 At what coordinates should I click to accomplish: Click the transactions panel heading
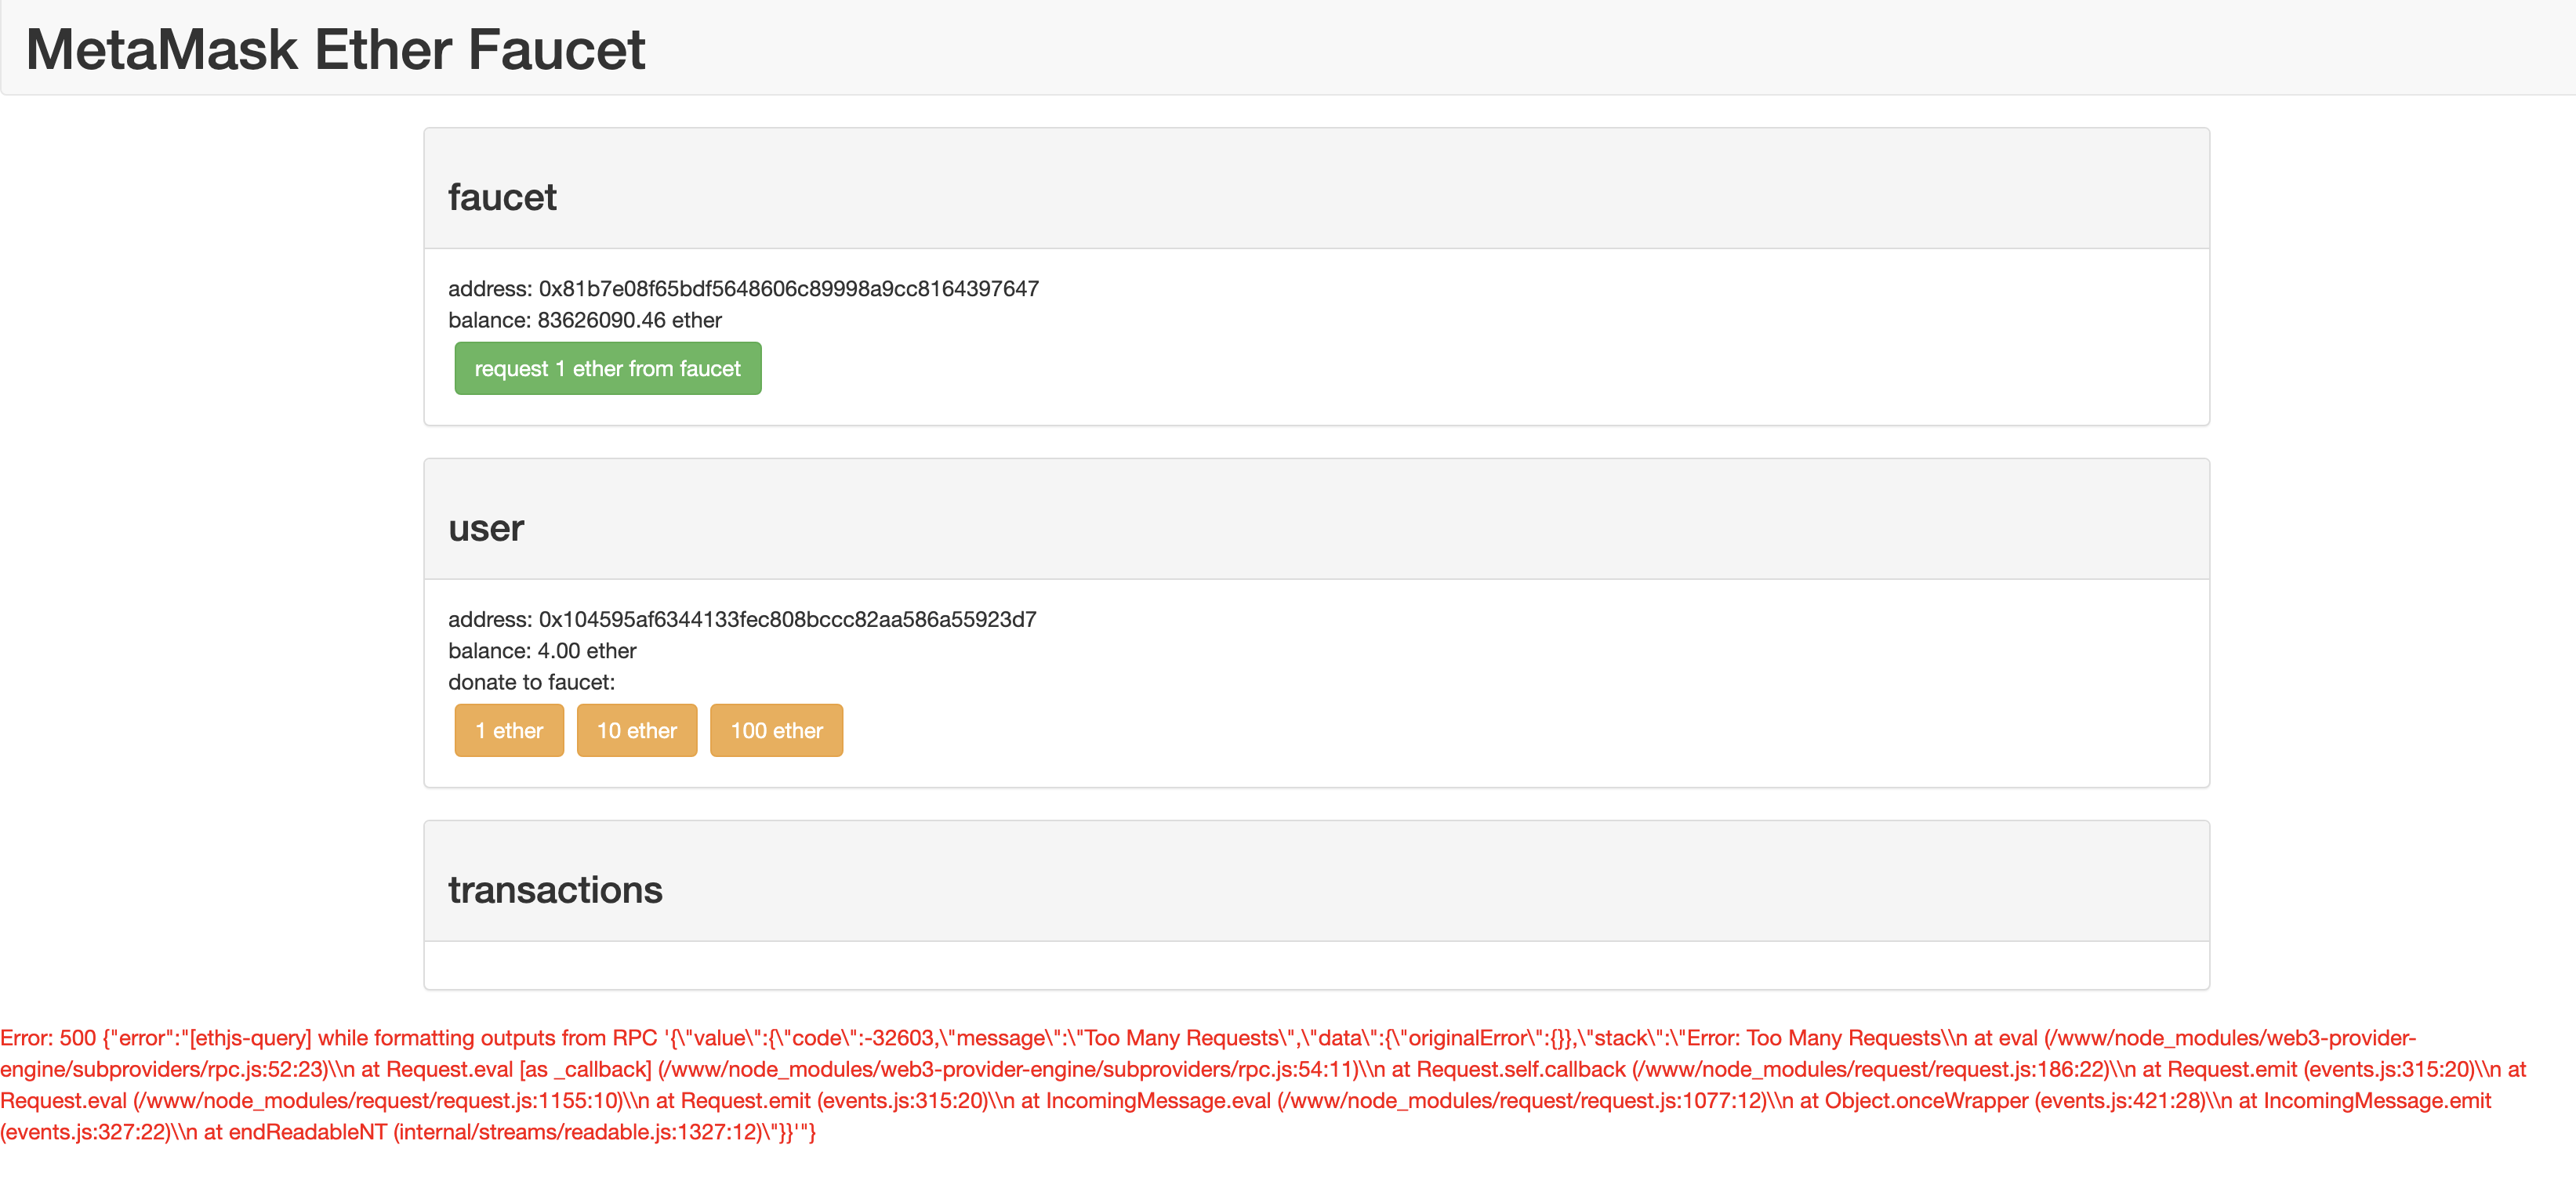click(555, 890)
